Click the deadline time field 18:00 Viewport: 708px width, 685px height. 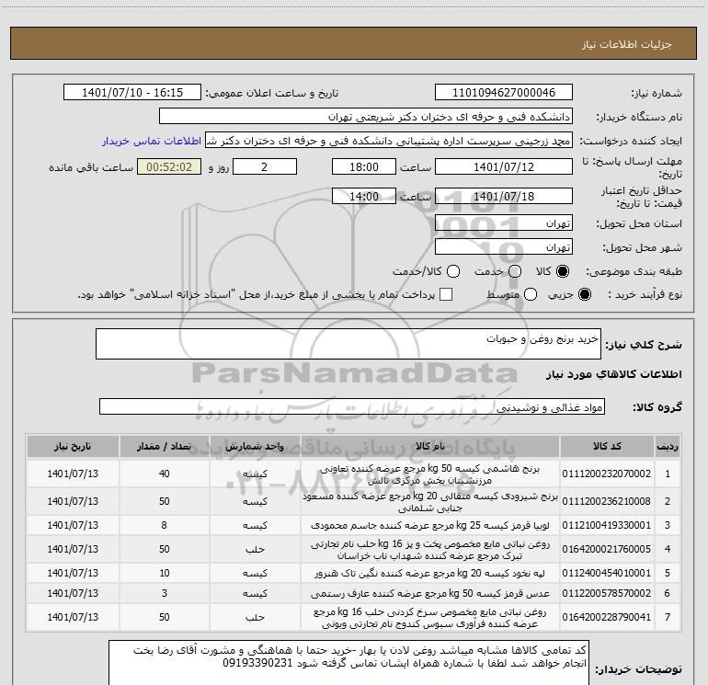pos(364,166)
